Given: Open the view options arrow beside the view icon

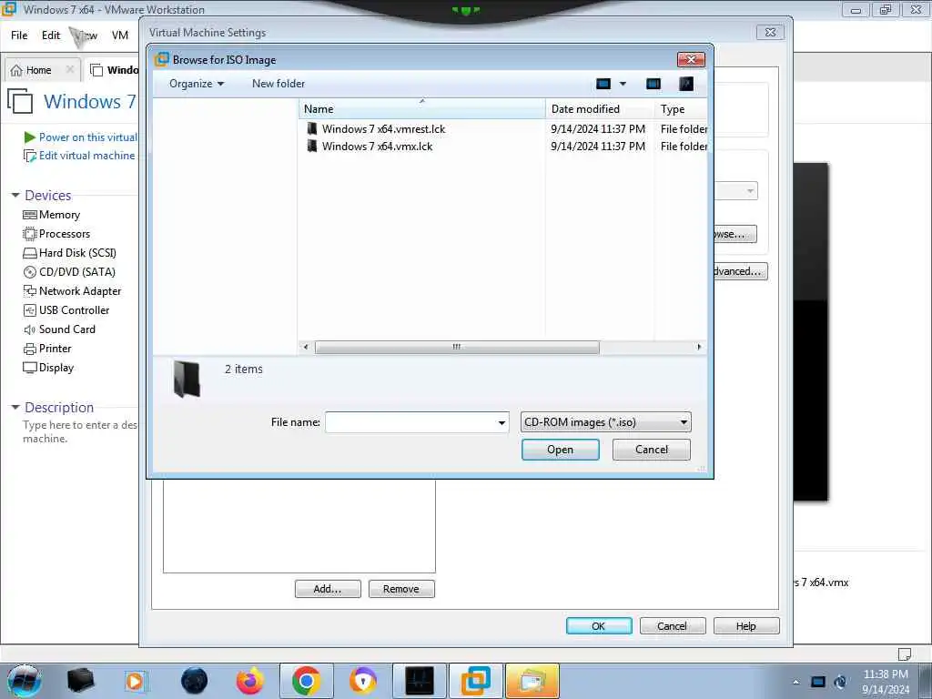Looking at the screenshot, I should [x=623, y=84].
